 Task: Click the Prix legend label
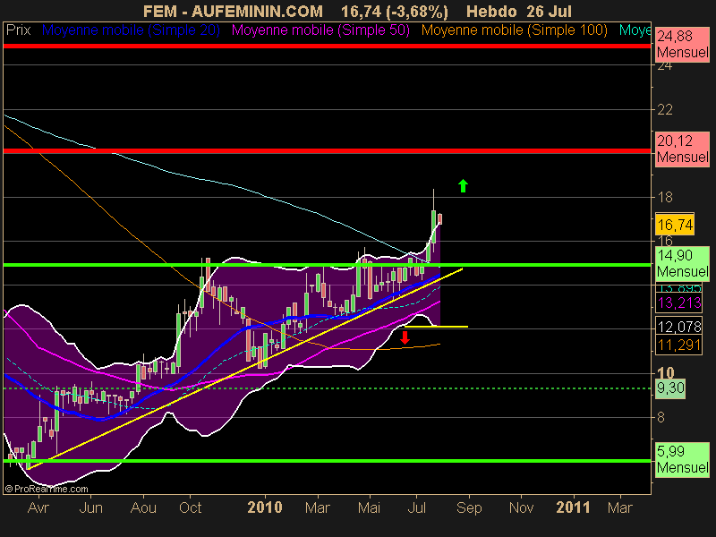pyautogui.click(x=18, y=30)
